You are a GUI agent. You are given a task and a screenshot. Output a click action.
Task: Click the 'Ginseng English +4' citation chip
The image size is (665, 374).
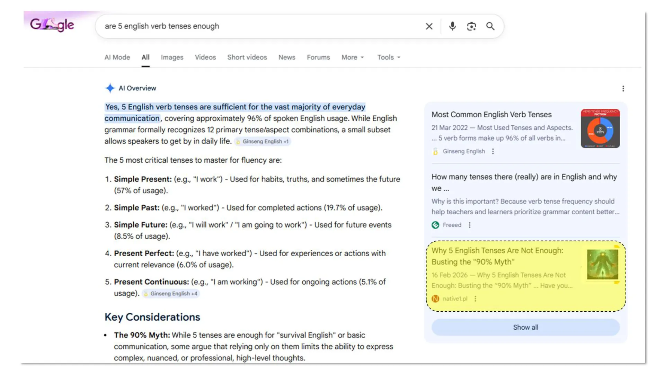170,294
